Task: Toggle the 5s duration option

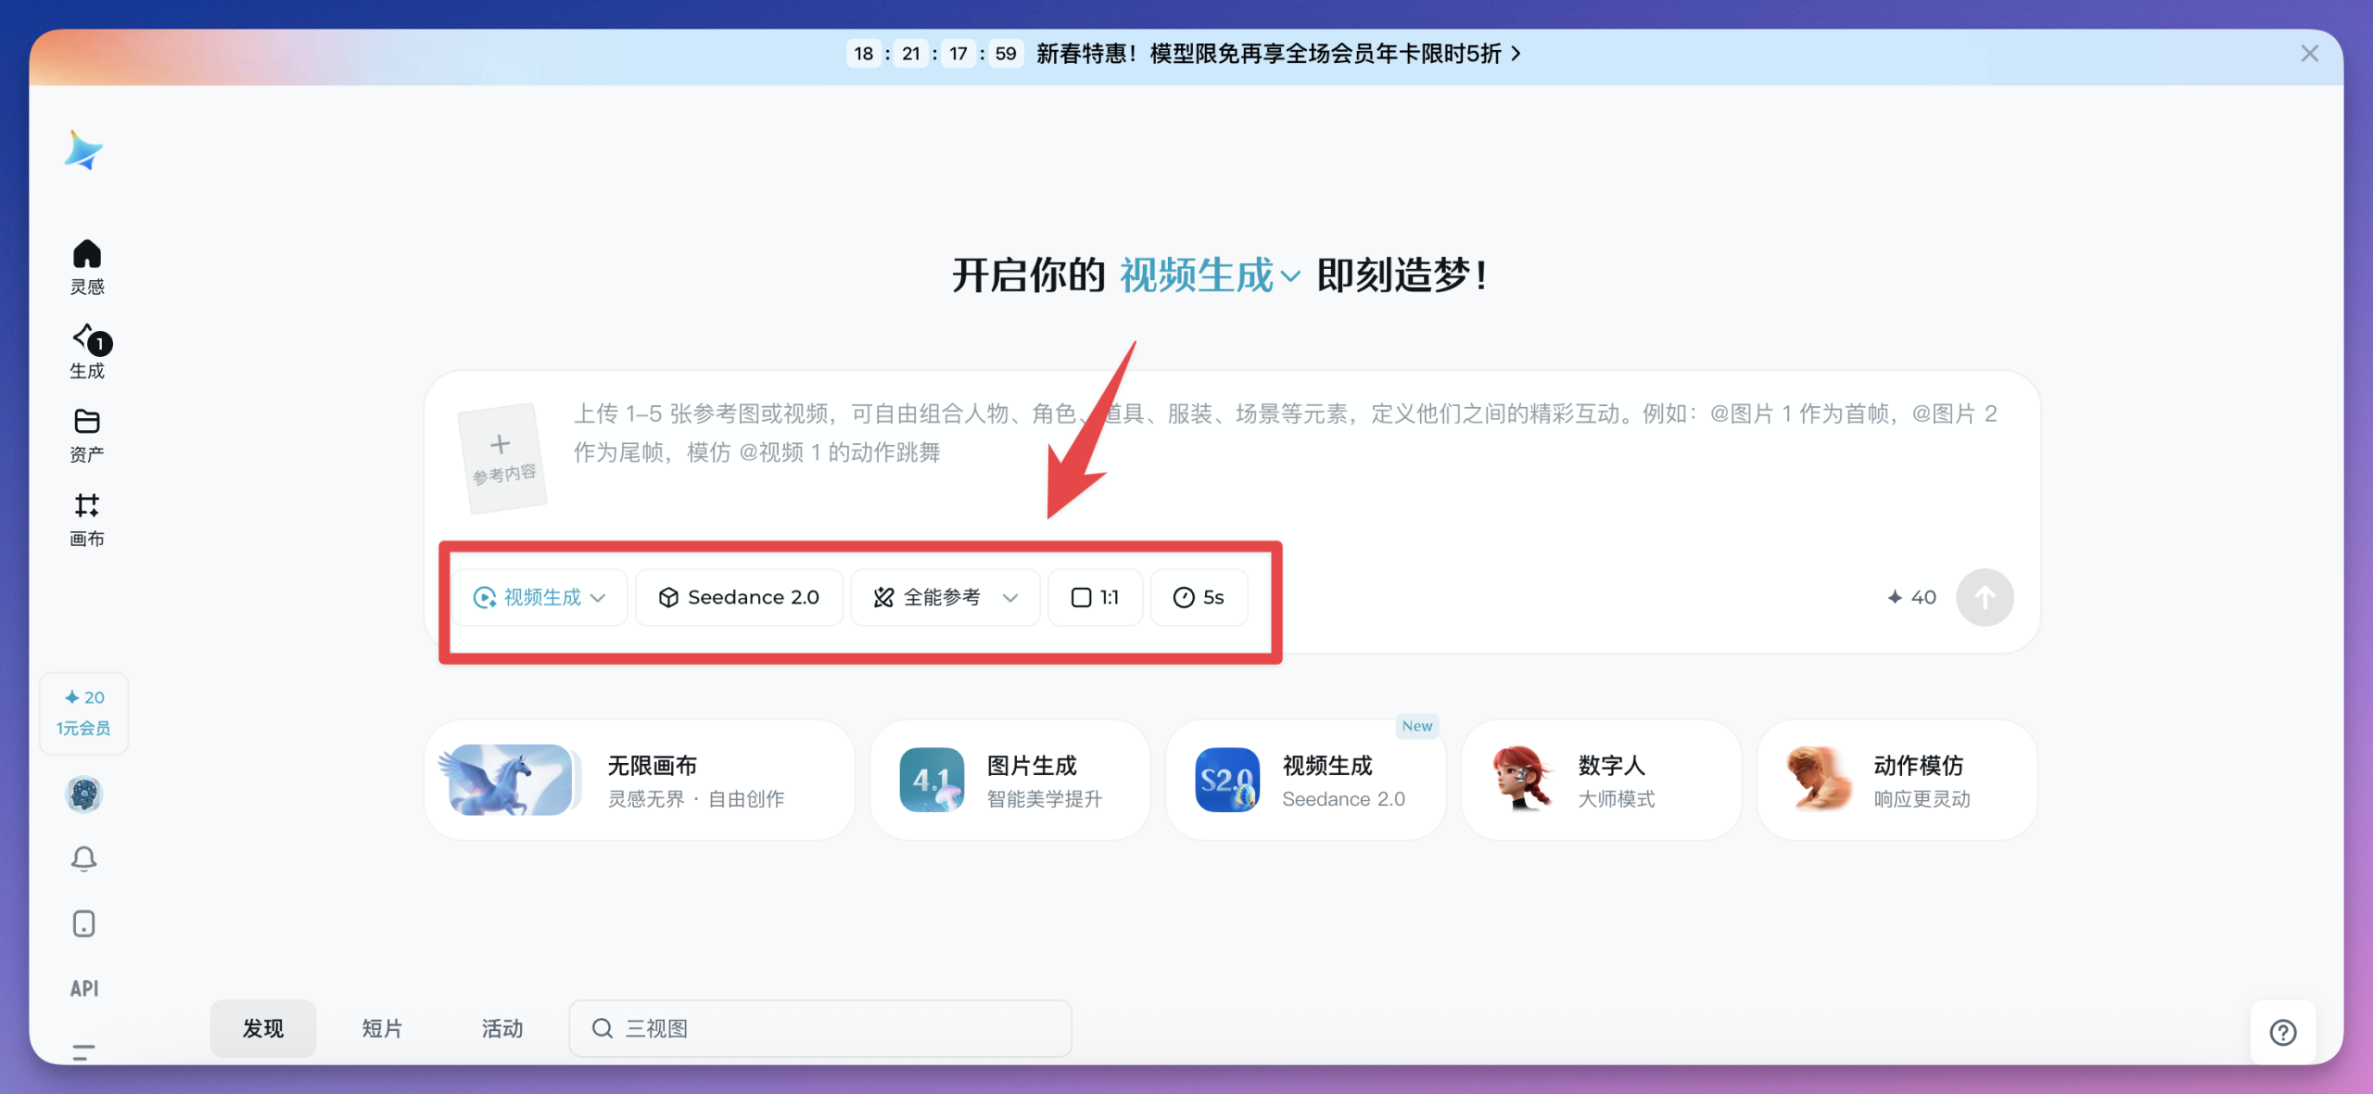Action: coord(1199,597)
